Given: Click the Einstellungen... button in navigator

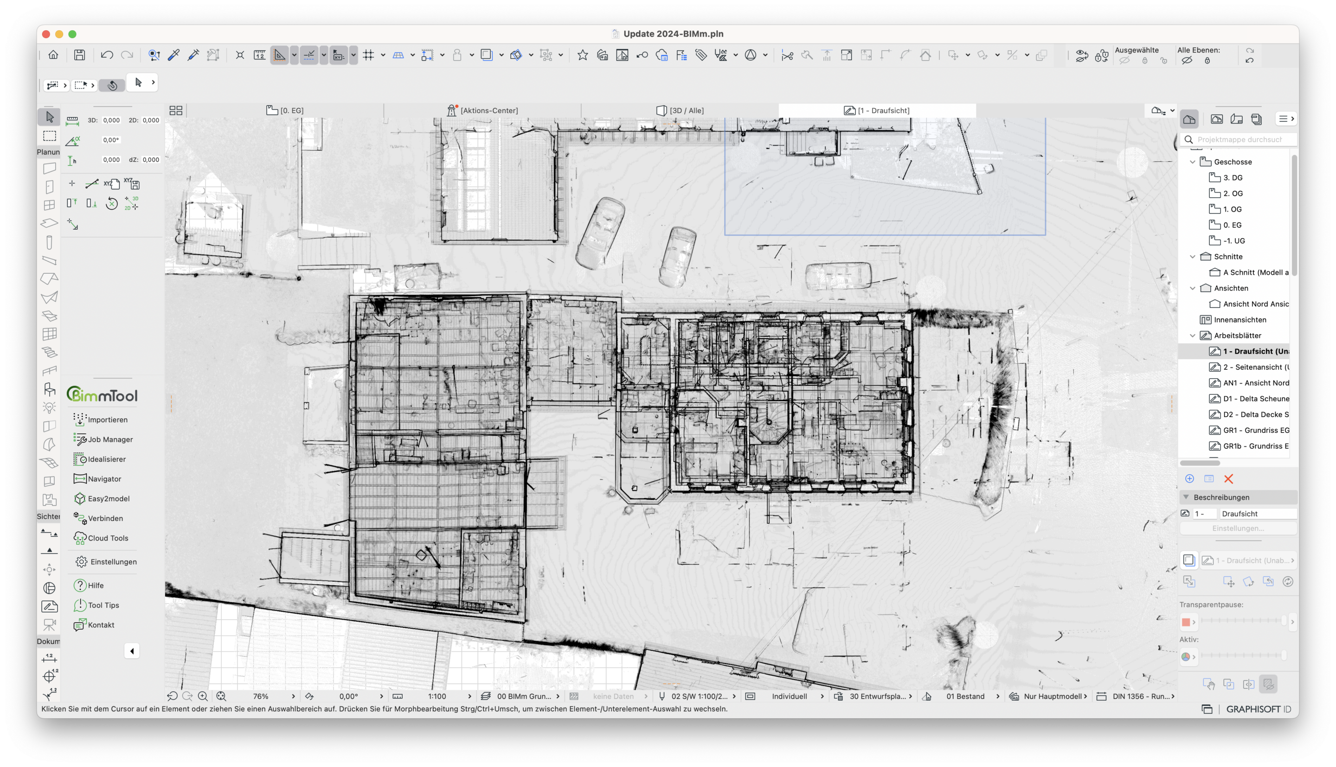Looking at the screenshot, I should [x=1238, y=528].
